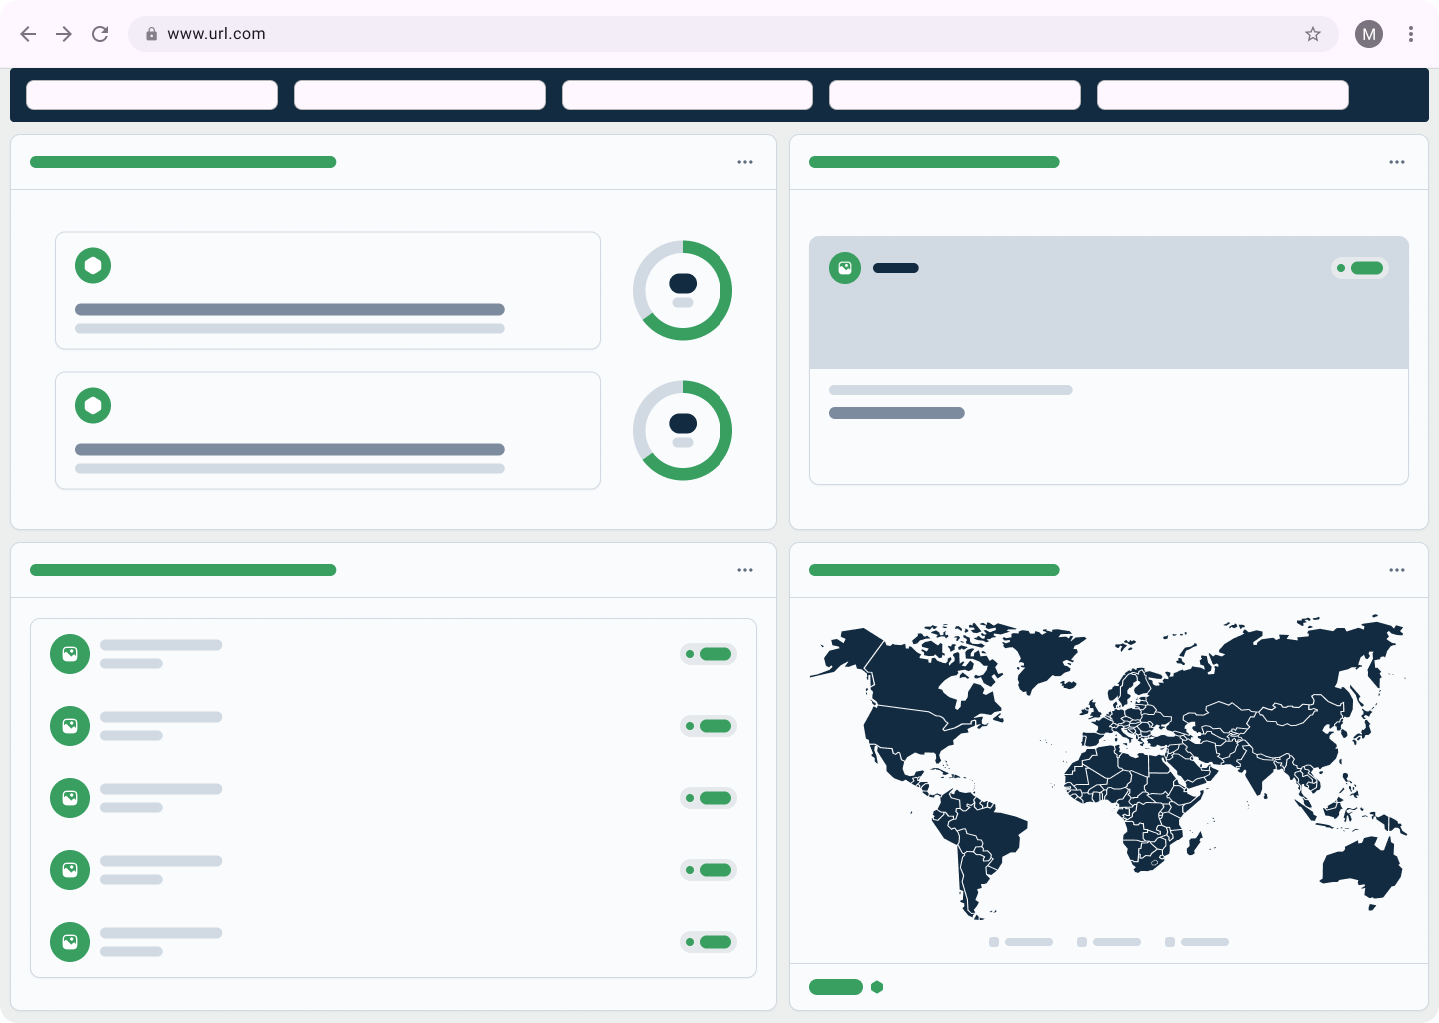1439x1023 pixels.
Task: Click the avatar icon in the highlighted banner card
Action: (845, 268)
